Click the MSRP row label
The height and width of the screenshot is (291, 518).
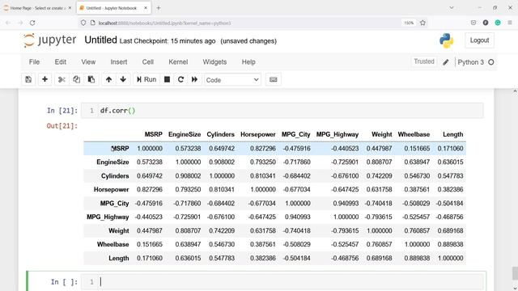[x=120, y=149]
